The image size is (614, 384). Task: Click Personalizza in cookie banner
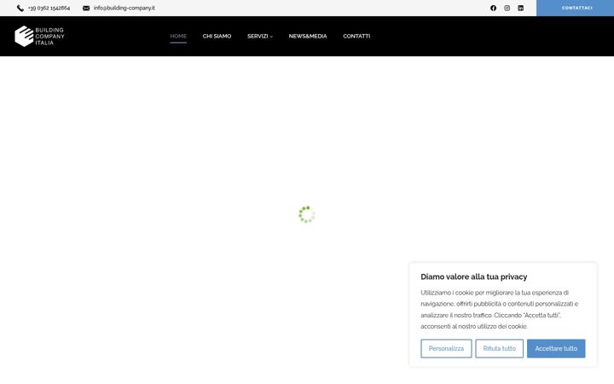point(446,348)
